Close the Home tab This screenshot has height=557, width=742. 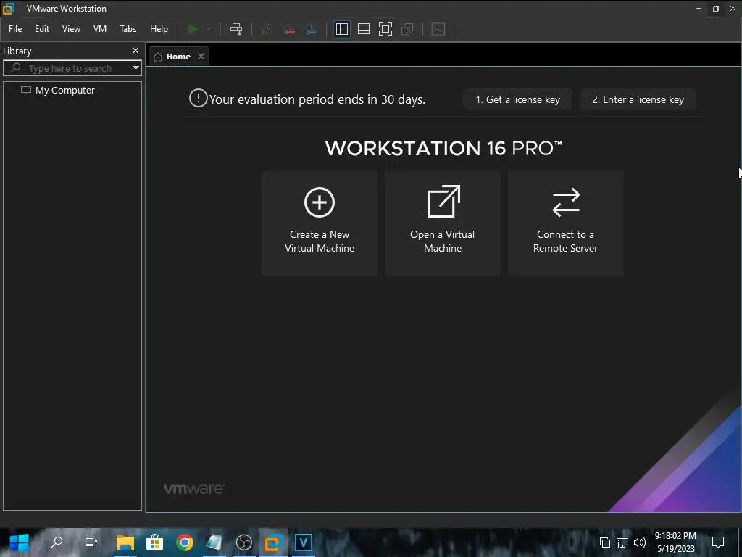click(201, 57)
